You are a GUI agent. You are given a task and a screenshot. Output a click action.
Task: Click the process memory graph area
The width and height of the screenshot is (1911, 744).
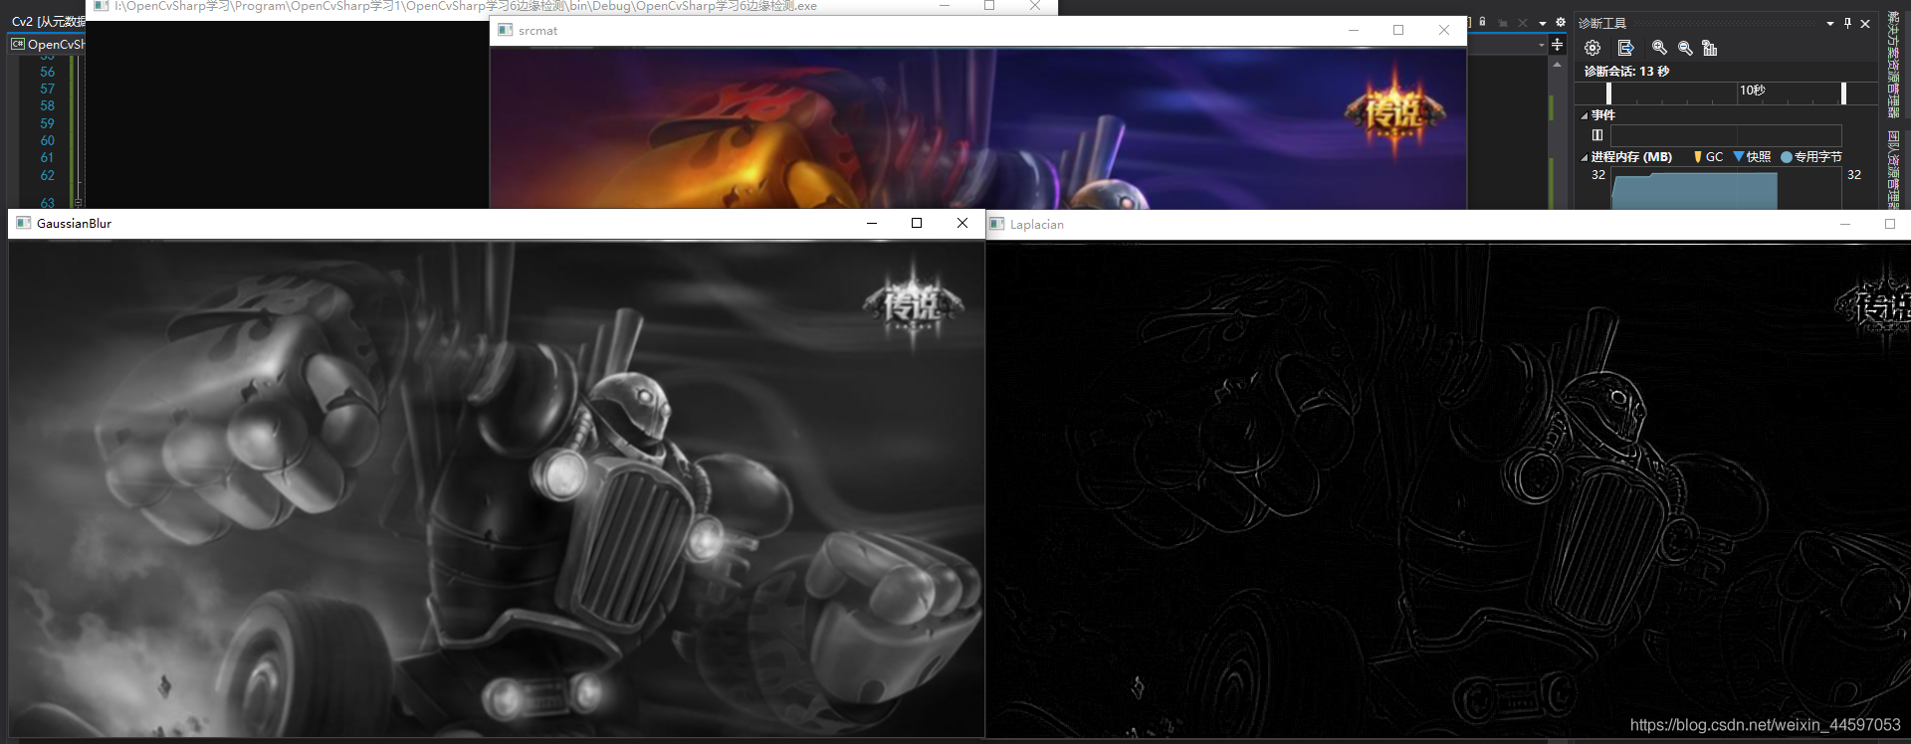click(x=1726, y=189)
